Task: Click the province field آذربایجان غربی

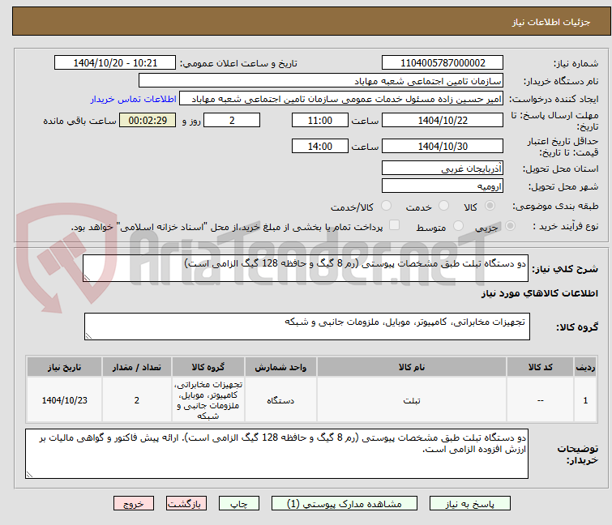Action: pos(443,168)
